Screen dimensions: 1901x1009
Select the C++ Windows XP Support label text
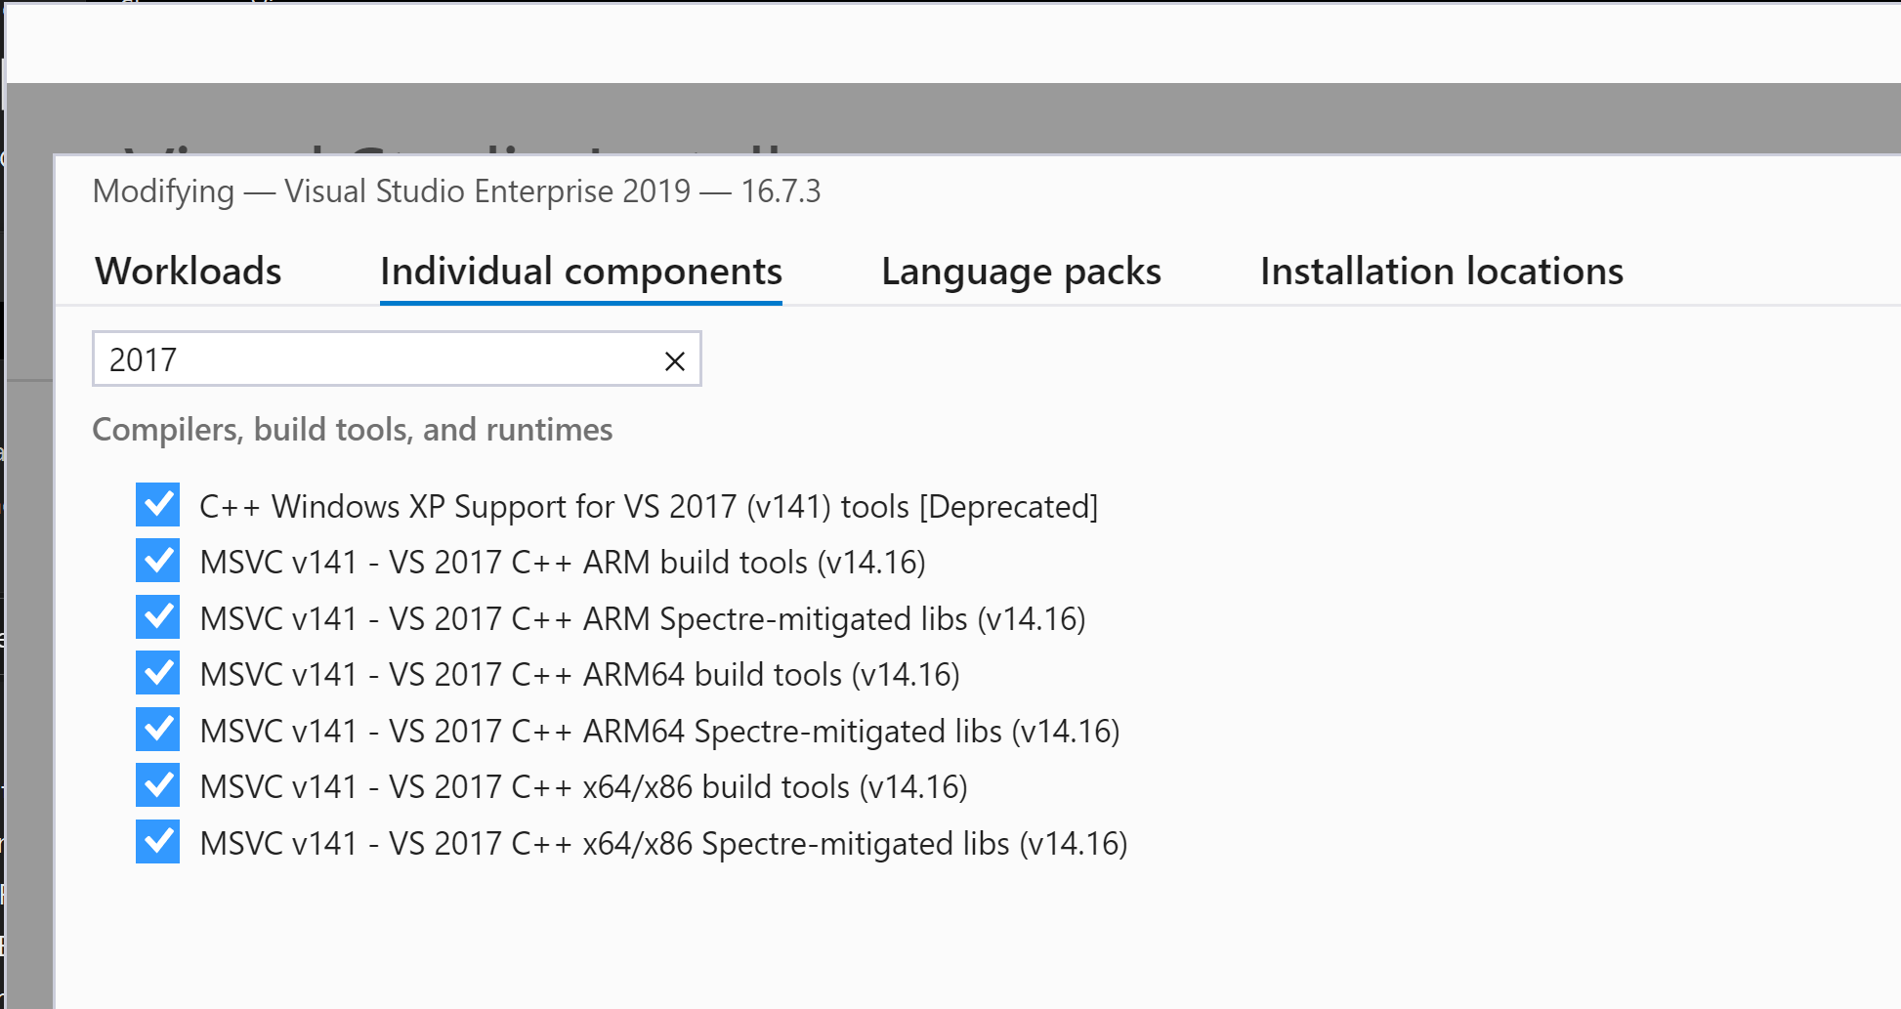(x=649, y=507)
